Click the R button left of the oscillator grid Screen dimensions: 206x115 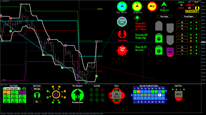pos(132,95)
